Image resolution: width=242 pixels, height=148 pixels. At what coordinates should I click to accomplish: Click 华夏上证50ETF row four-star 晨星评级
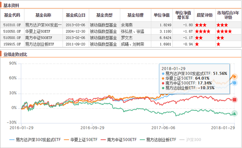coord(203,31)
